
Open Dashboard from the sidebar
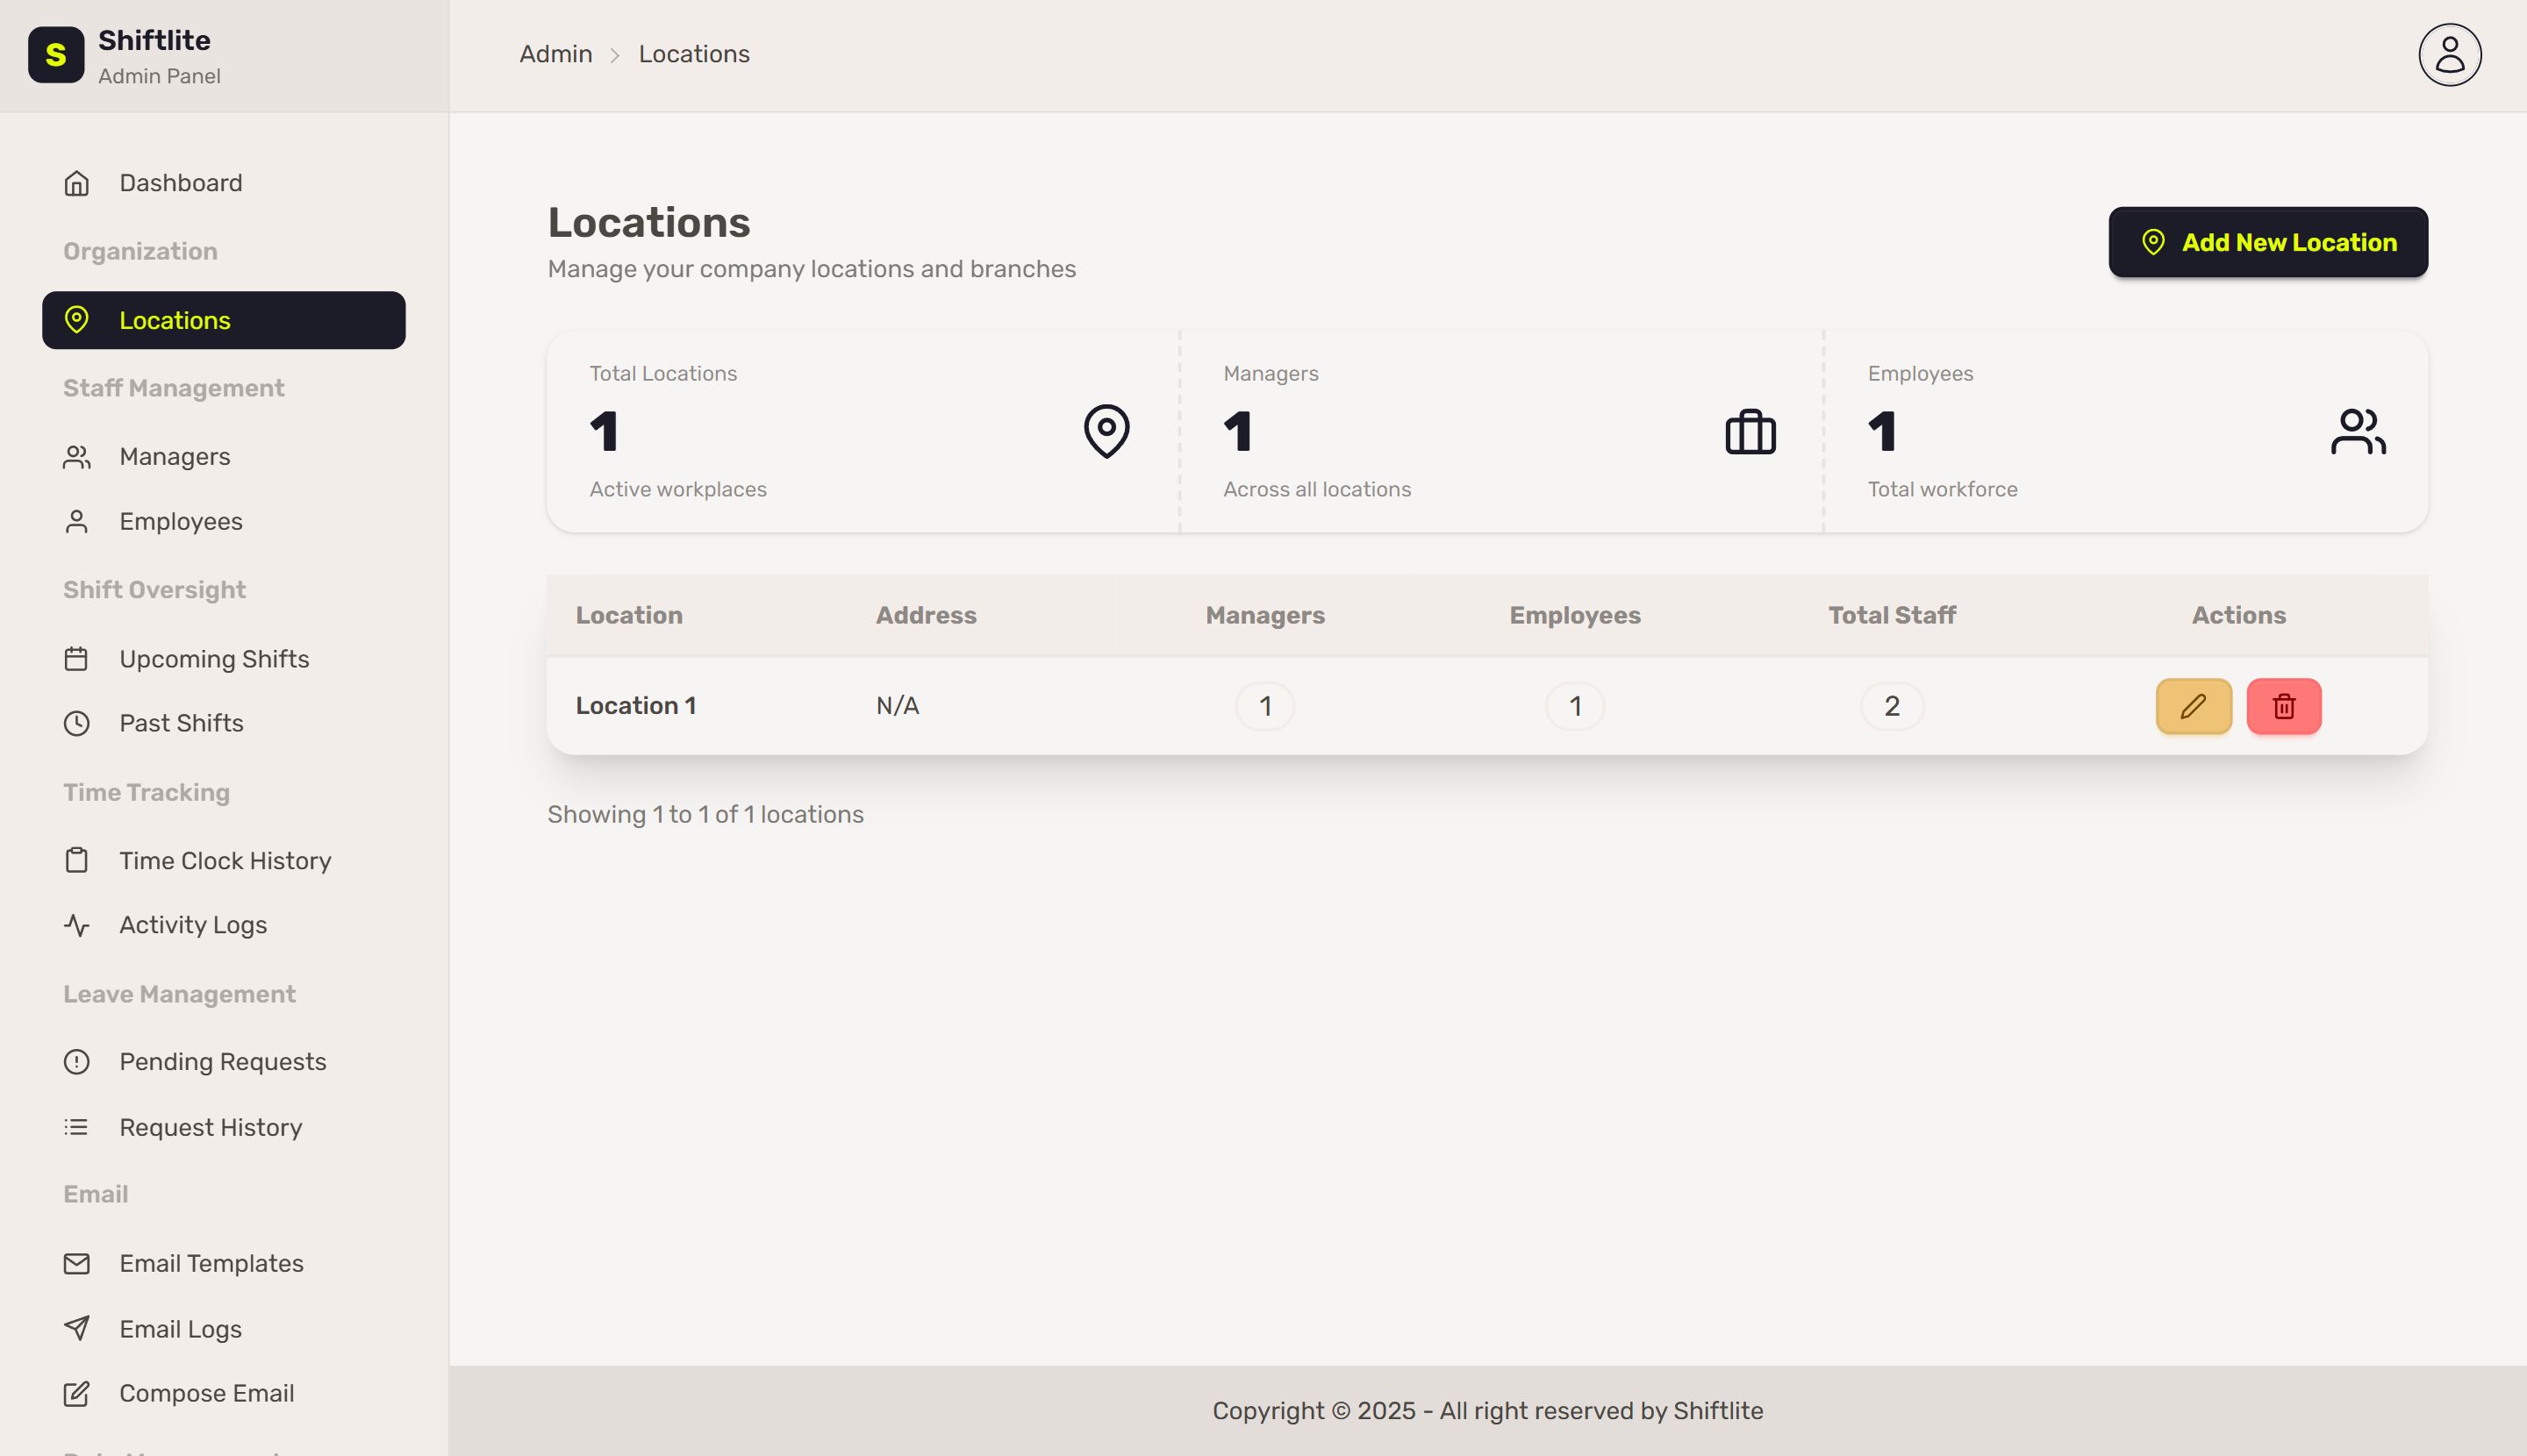(x=180, y=183)
